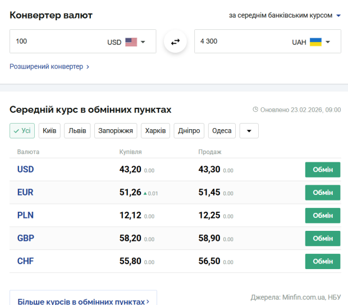Expand more cities dropdown arrow
This screenshot has height=305, width=348.
(249, 131)
